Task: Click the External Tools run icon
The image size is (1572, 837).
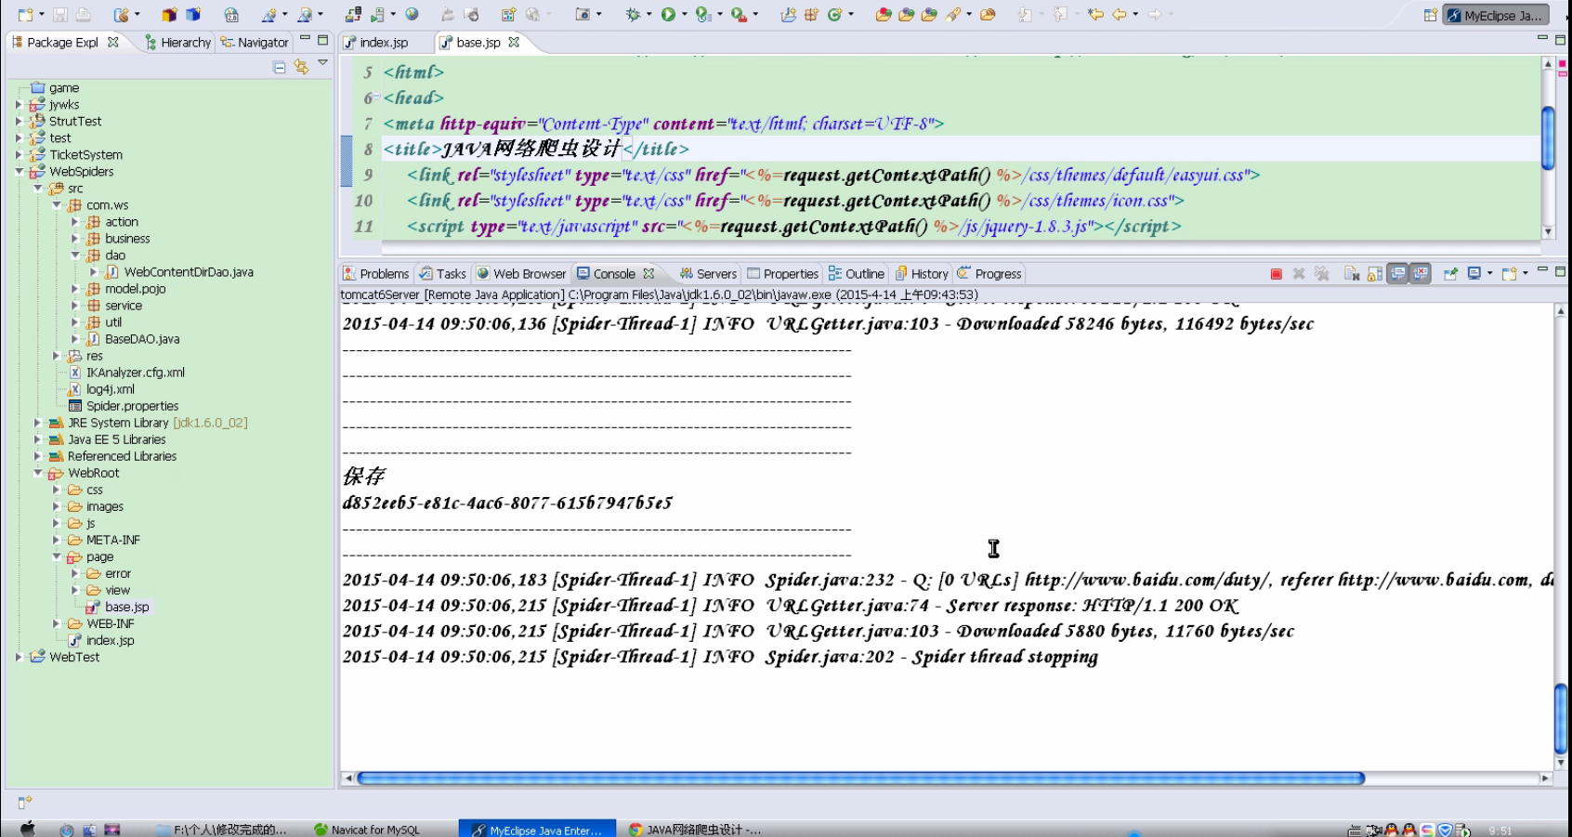Action: pyautogui.click(x=739, y=15)
